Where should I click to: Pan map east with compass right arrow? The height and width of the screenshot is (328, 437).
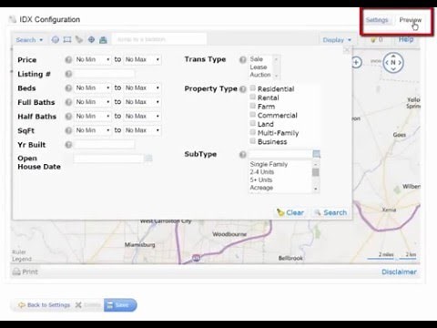coord(400,63)
